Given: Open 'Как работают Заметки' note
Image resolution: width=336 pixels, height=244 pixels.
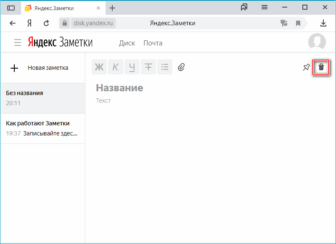Looking at the screenshot, I should pyautogui.click(x=42, y=128).
